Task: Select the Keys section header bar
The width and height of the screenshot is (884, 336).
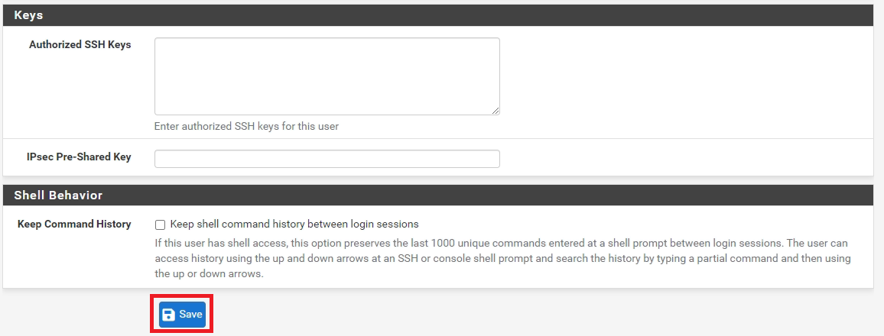Action: [x=438, y=15]
